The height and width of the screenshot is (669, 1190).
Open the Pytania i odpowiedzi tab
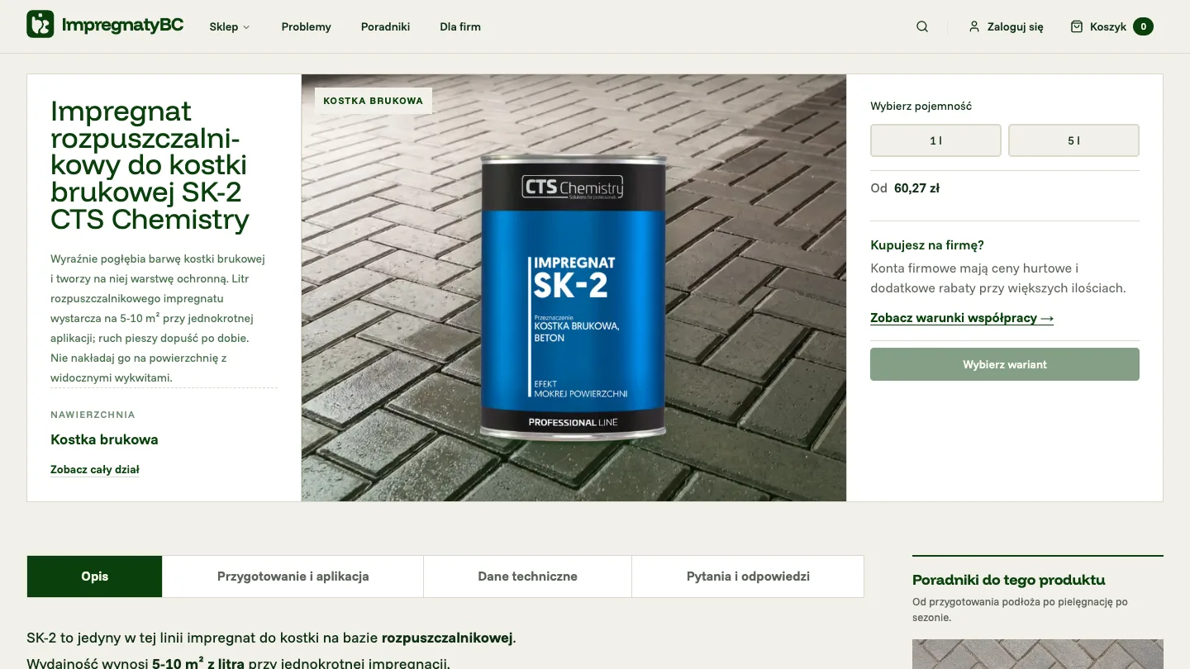748,576
